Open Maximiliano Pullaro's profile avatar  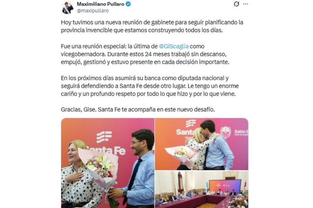click(68, 8)
